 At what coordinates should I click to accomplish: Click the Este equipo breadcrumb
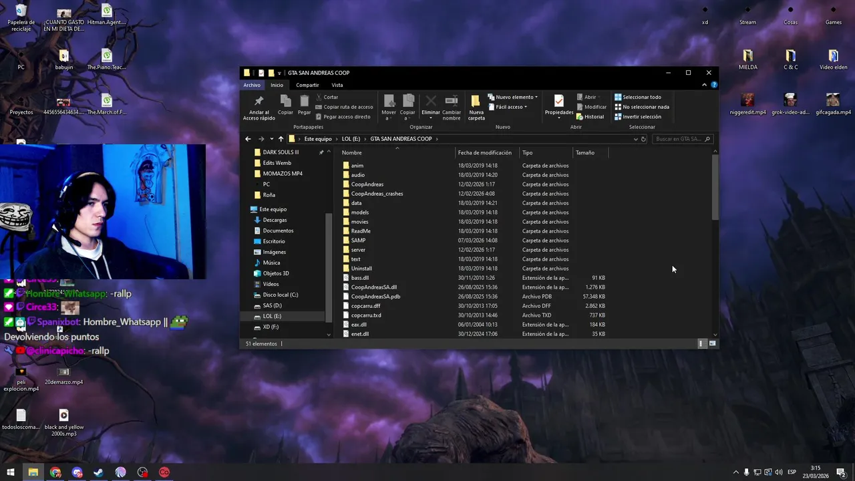318,139
